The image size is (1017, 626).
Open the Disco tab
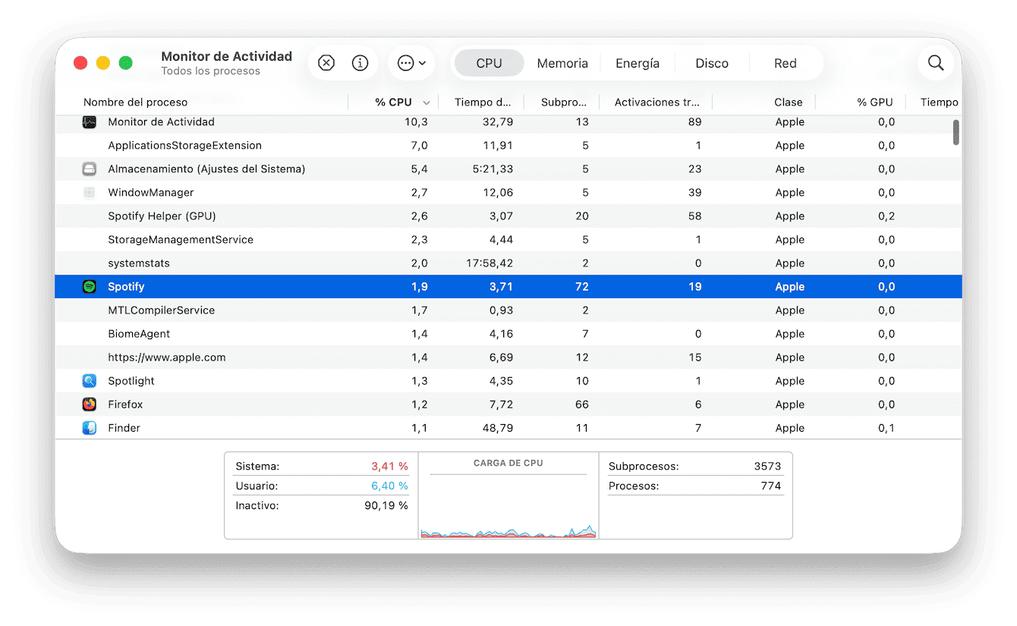[711, 64]
